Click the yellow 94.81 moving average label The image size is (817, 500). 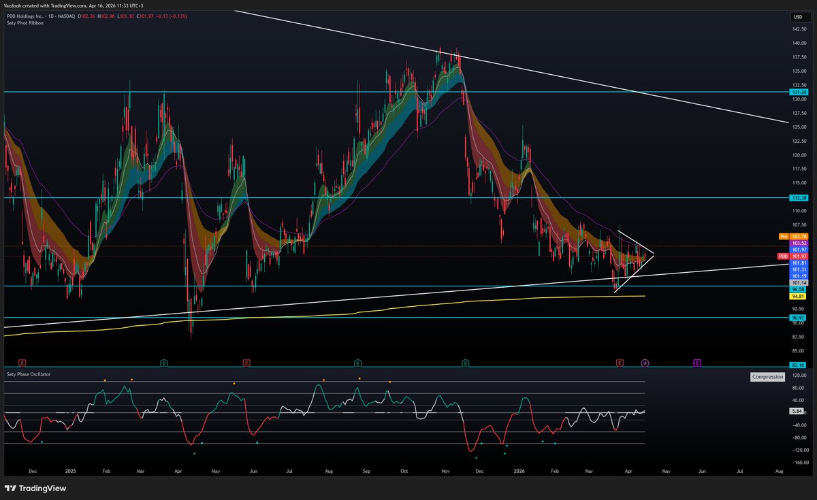pyautogui.click(x=797, y=297)
